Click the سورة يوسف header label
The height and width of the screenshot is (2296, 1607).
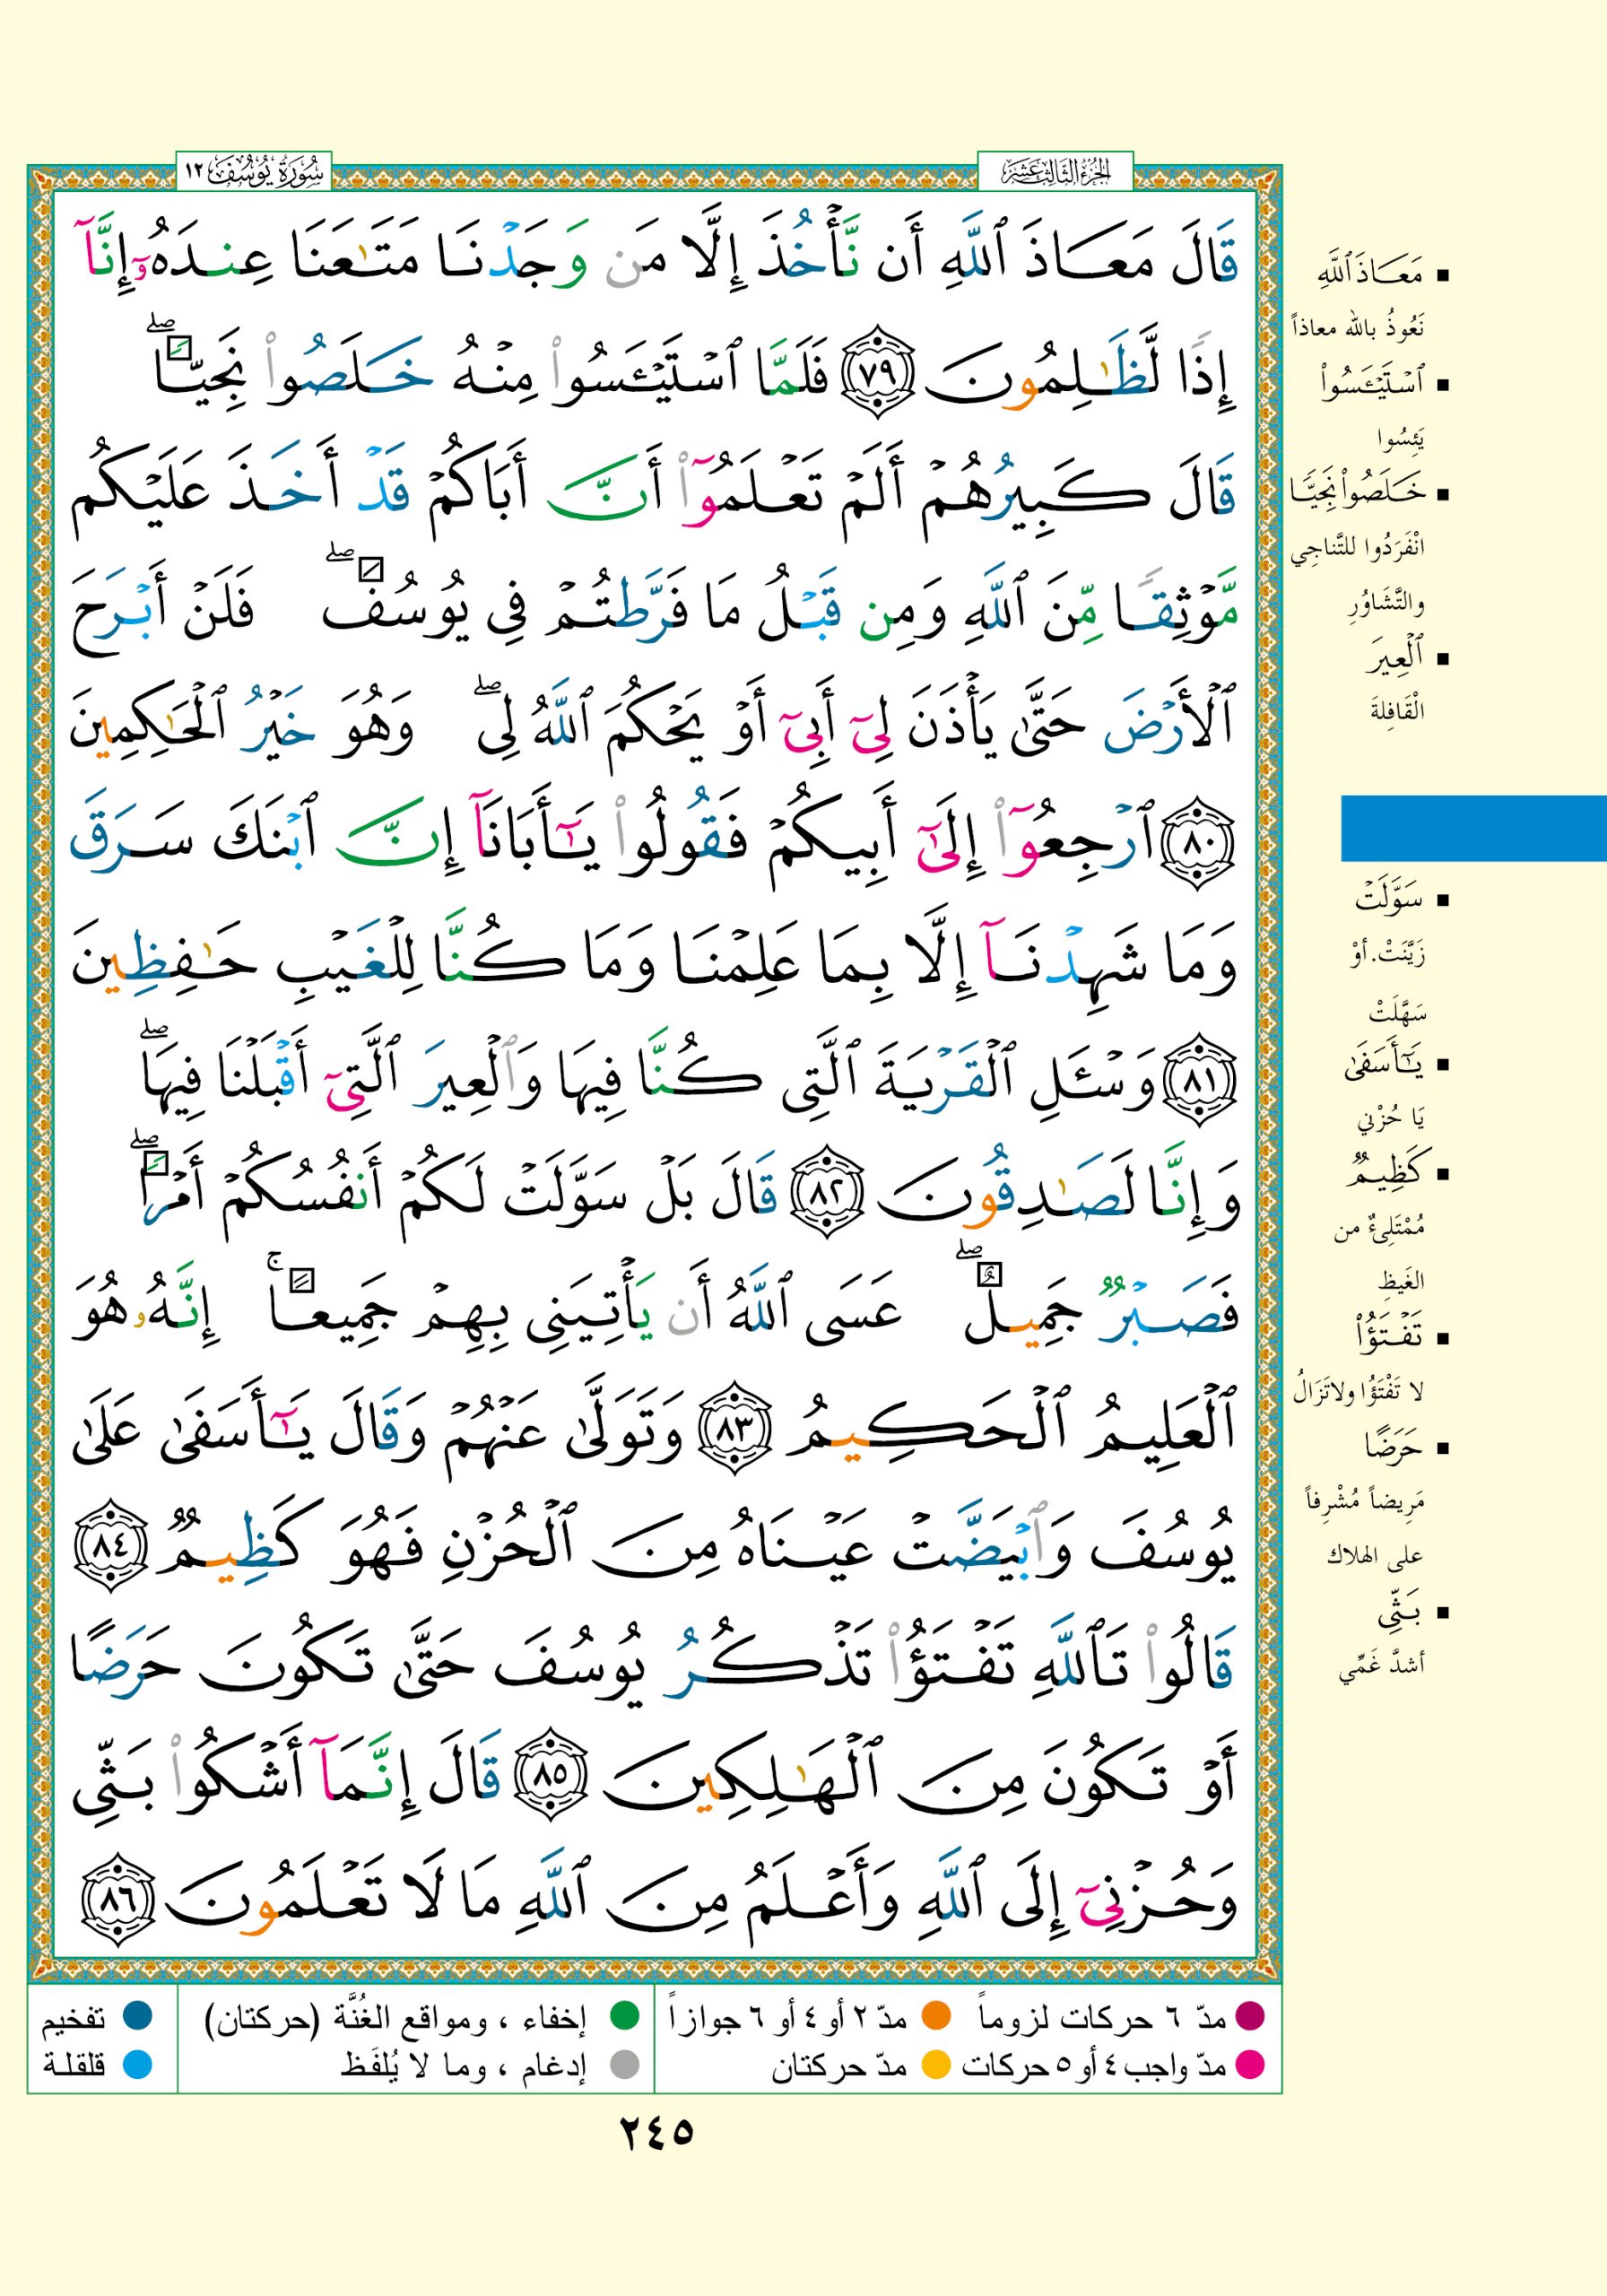pyautogui.click(x=254, y=173)
